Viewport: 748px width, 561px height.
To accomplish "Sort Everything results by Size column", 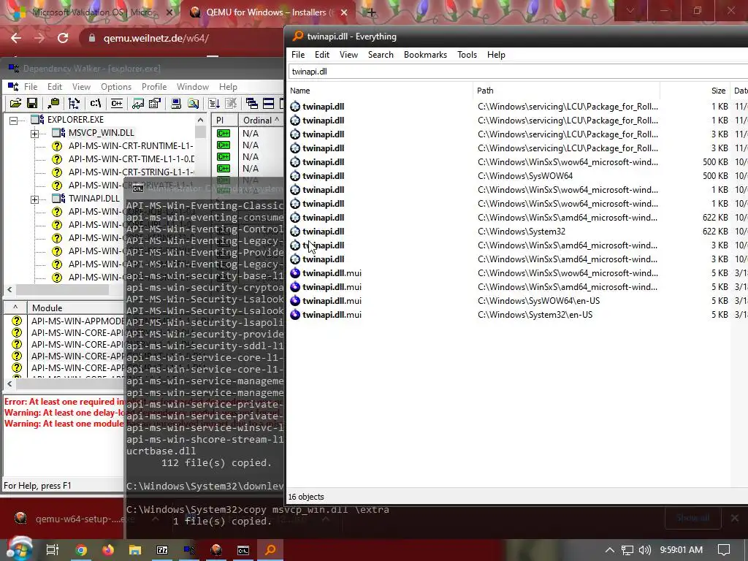I will (695, 91).
